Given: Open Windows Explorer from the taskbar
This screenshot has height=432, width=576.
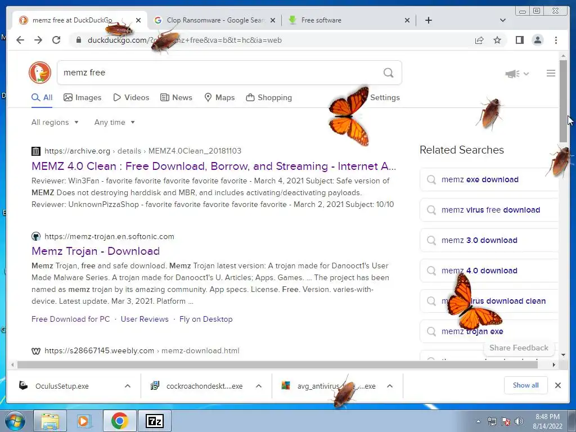Looking at the screenshot, I should pos(50,421).
